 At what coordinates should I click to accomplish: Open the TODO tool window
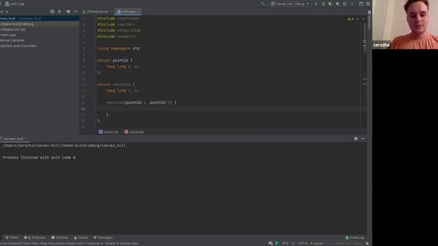click(x=12, y=238)
